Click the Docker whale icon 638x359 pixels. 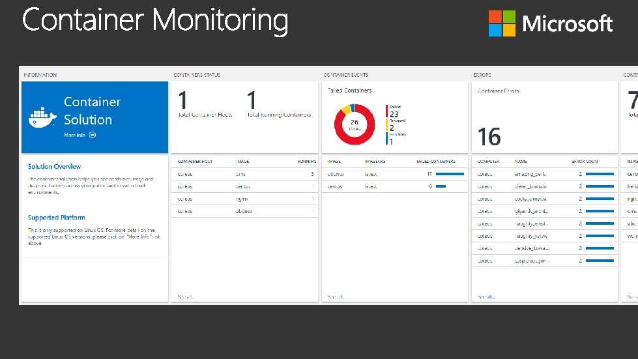(x=42, y=117)
